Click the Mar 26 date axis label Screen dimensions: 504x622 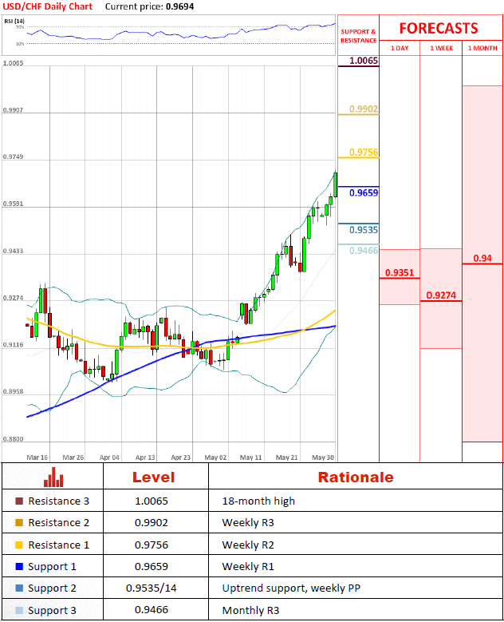(73, 458)
